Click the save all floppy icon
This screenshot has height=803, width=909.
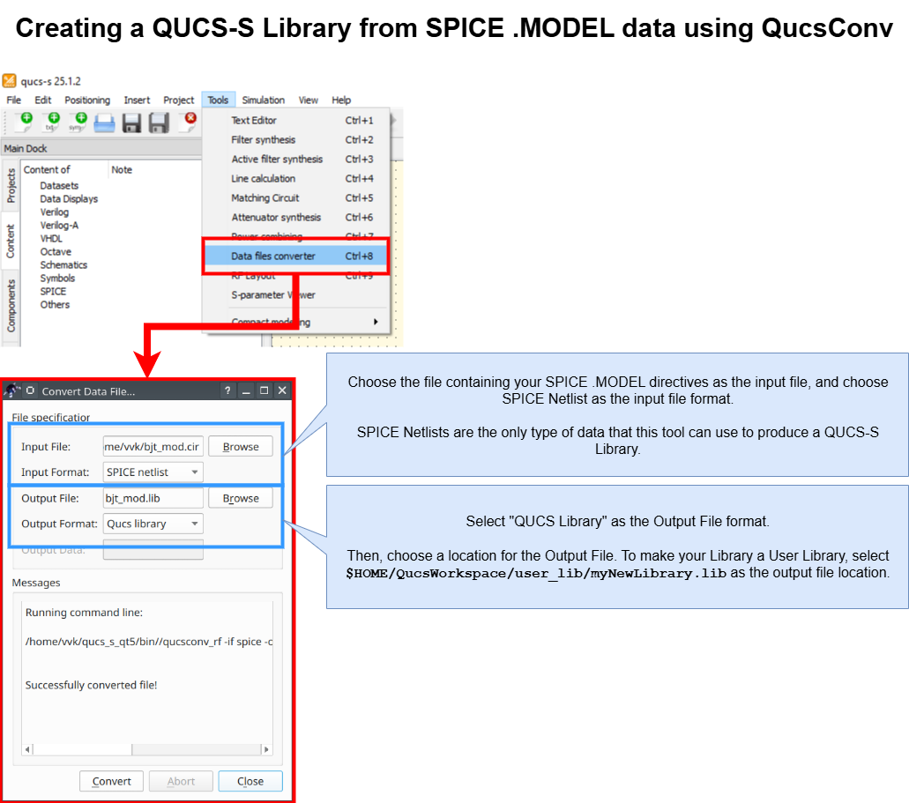point(159,123)
